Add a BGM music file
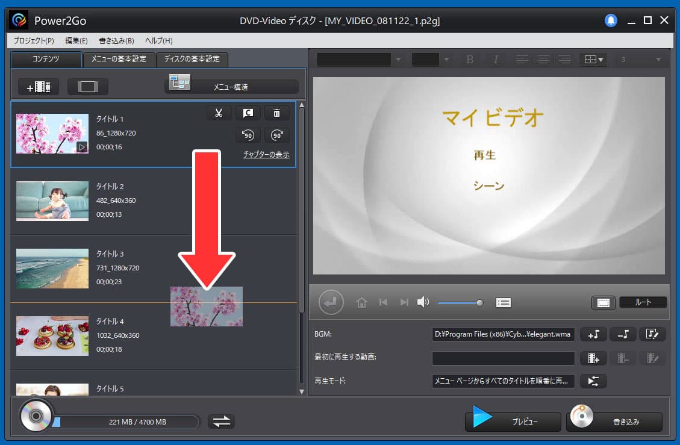Image resolution: width=680 pixels, height=445 pixels. (x=593, y=334)
